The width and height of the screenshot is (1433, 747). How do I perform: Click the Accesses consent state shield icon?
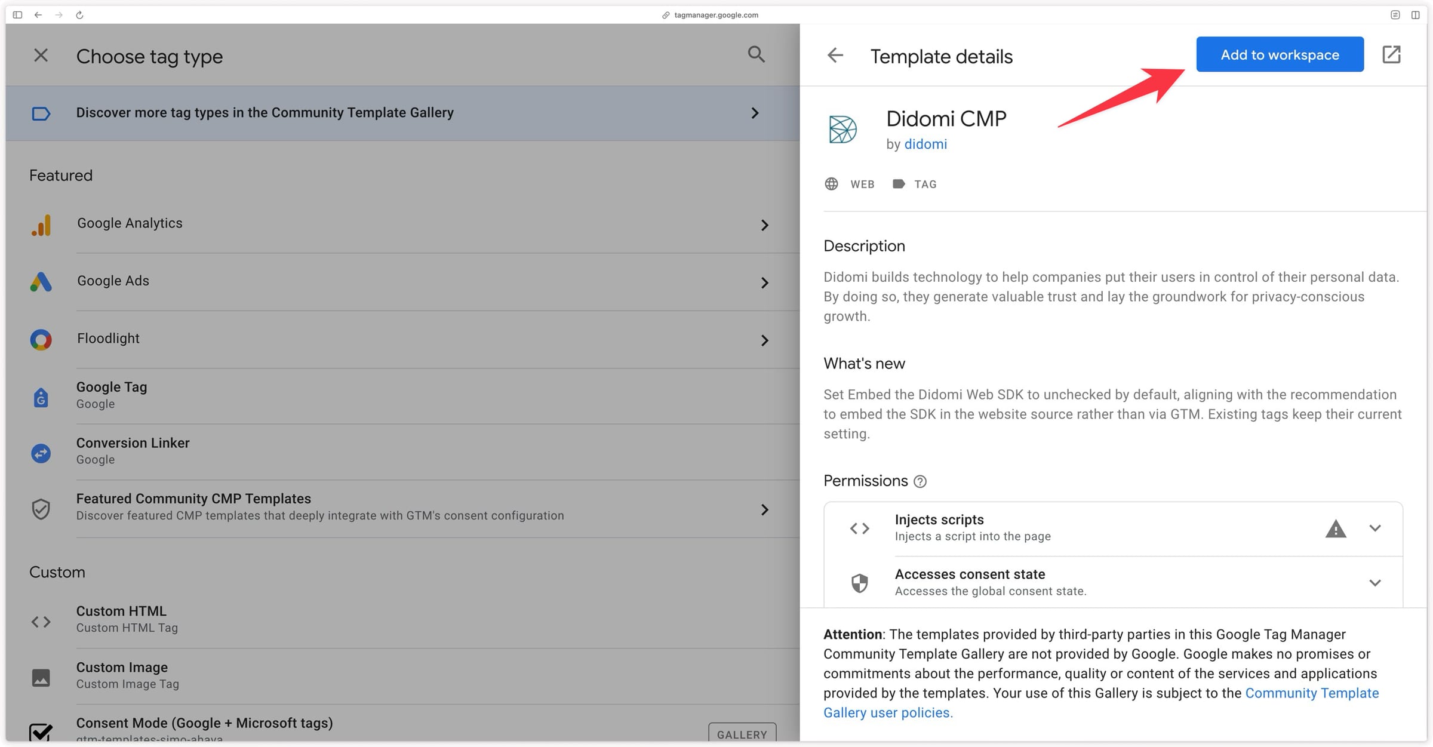859,583
